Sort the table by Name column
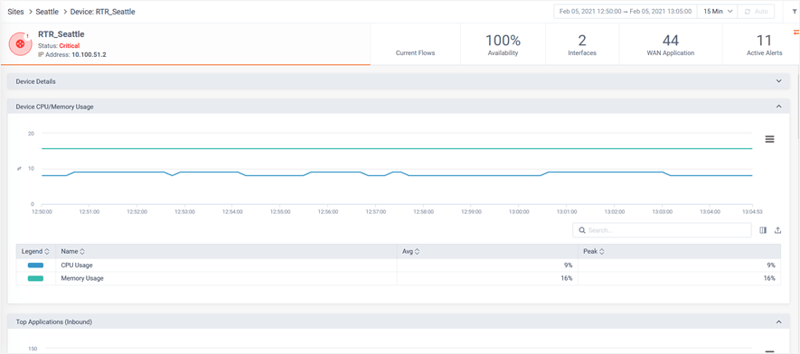 pyautogui.click(x=72, y=251)
